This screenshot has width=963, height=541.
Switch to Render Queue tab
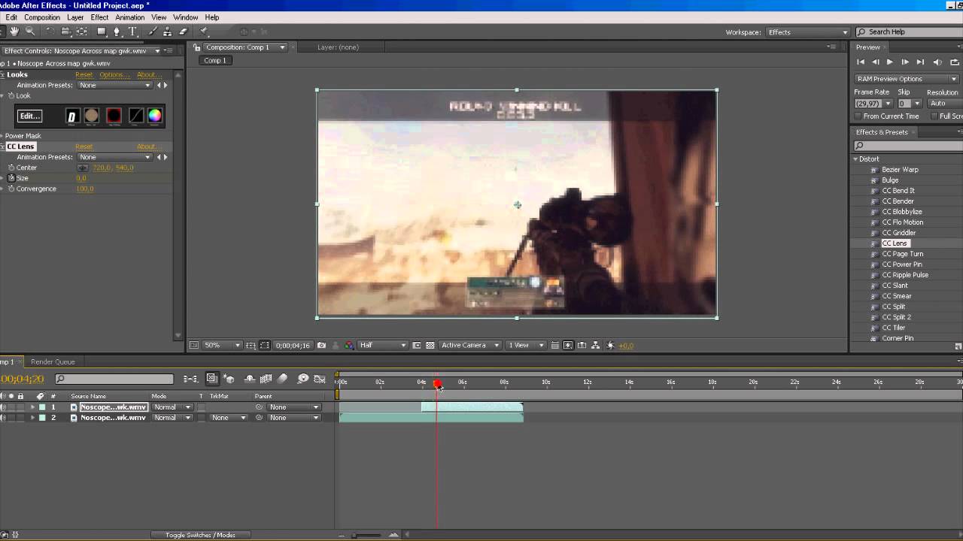point(53,362)
